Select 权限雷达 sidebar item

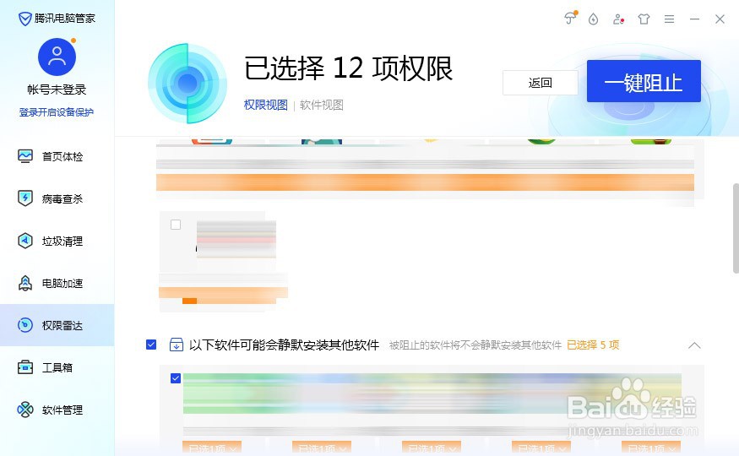57,325
